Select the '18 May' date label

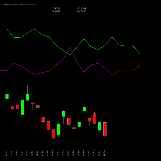click(83, 153)
